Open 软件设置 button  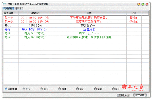tap(140, 95)
